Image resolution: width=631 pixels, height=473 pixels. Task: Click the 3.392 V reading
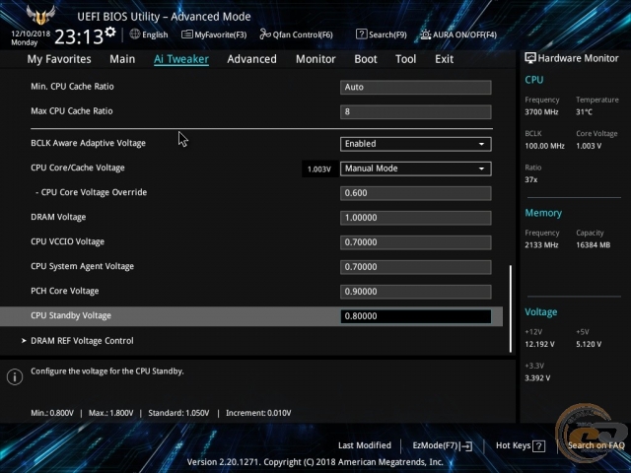click(537, 377)
